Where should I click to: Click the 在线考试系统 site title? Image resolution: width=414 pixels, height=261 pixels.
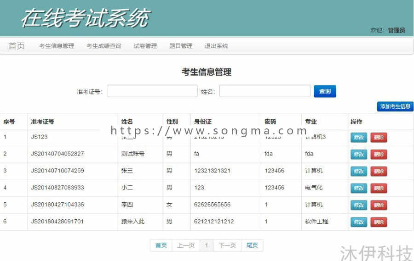(x=86, y=18)
